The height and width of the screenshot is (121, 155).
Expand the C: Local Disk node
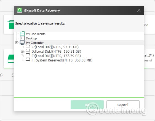[x=22, y=47]
